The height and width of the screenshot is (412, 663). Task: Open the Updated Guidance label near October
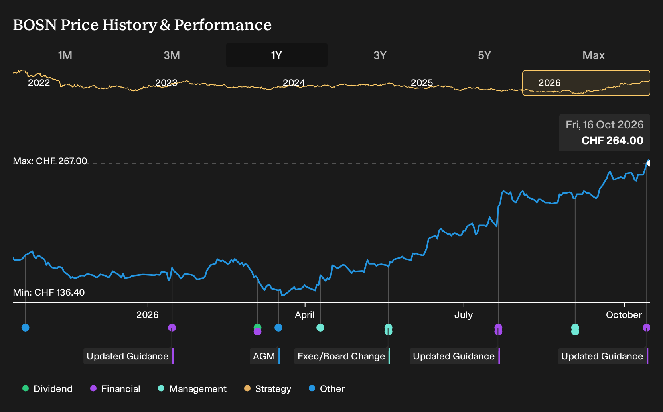pyautogui.click(x=603, y=356)
